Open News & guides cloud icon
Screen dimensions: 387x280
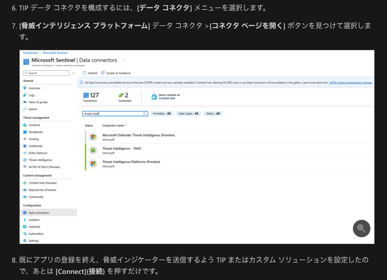pos(25,102)
